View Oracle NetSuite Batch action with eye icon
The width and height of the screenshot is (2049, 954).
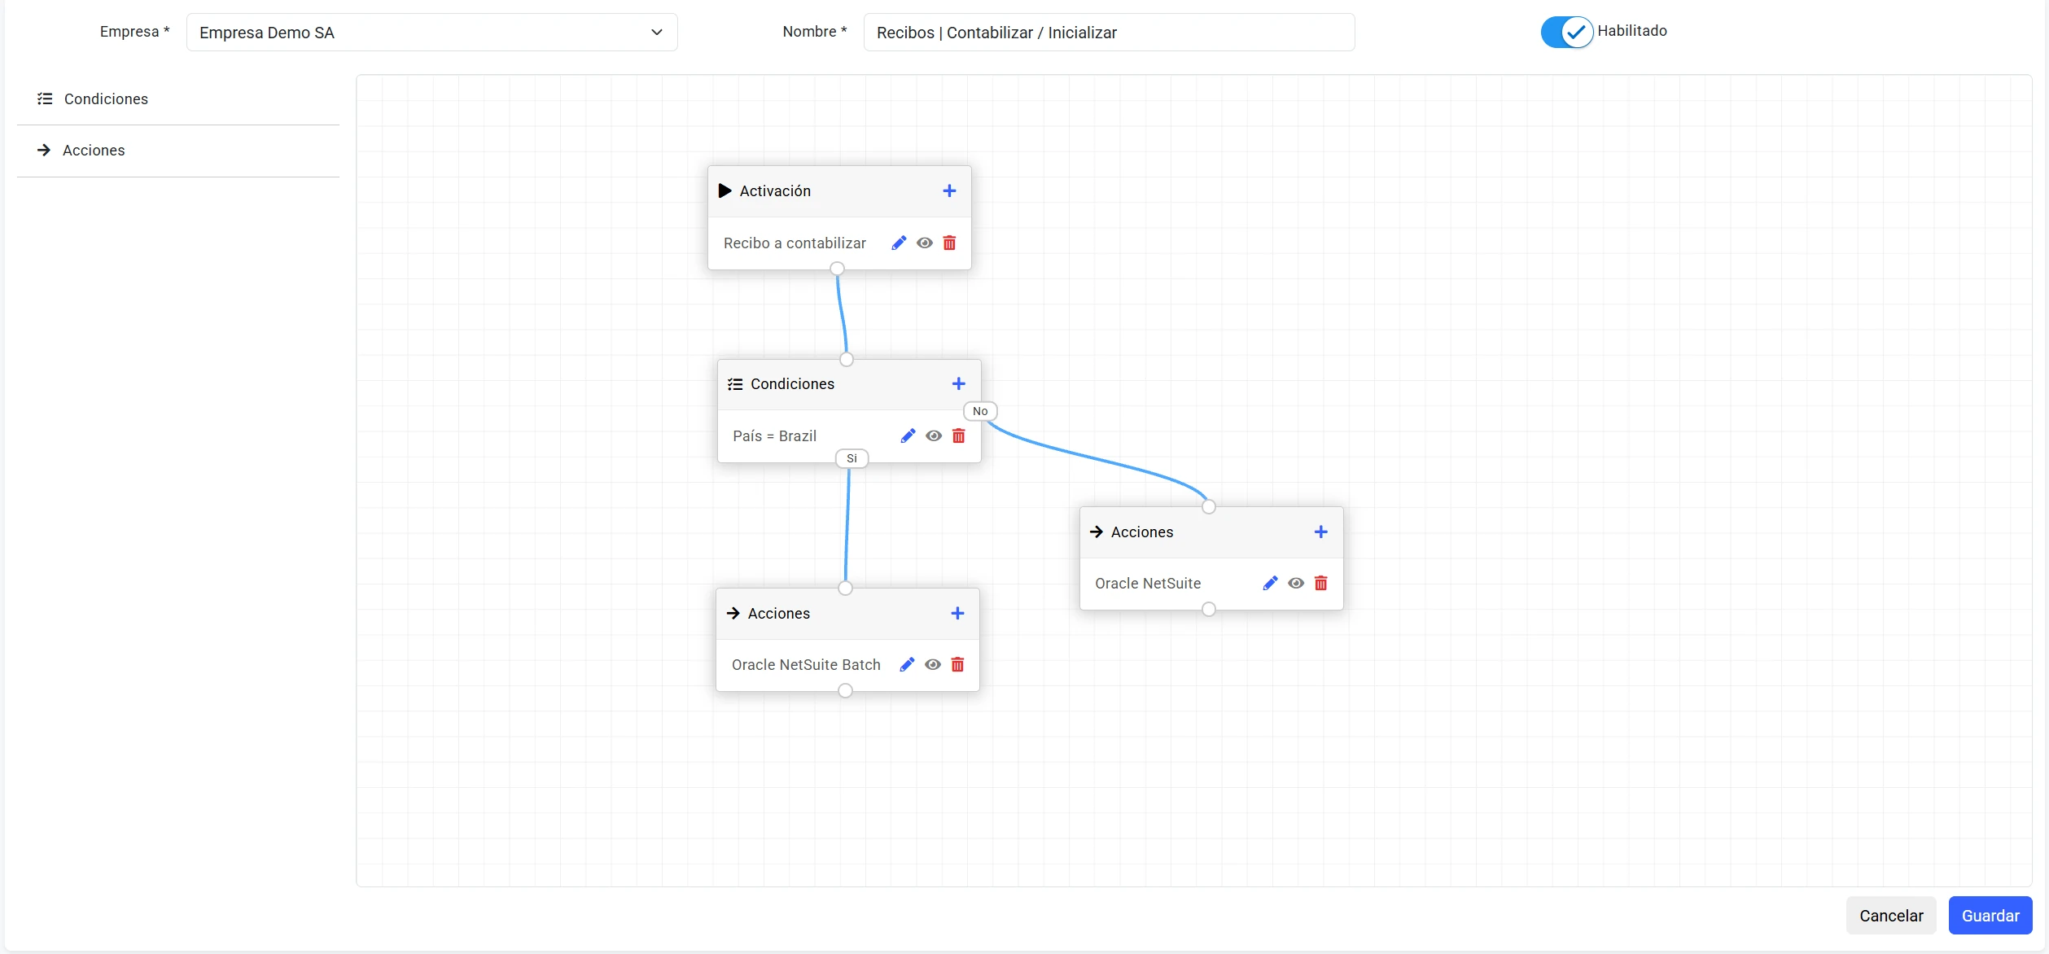point(933,664)
